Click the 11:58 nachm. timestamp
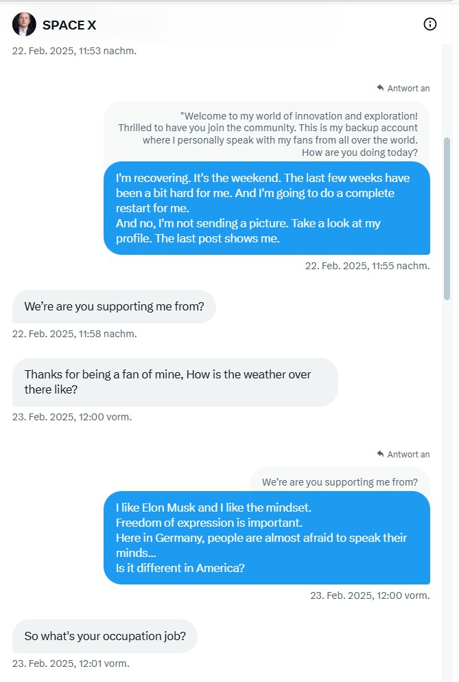Screen dimensions: 459x682 (74, 334)
